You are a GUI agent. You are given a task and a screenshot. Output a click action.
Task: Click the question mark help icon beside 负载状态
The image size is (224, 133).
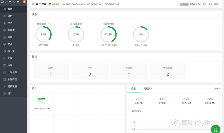(x=49, y=24)
